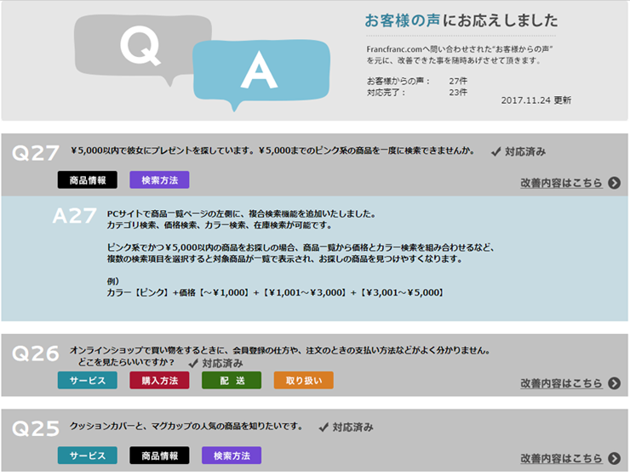The width and height of the screenshot is (630, 476).
Task: Click the arrow icon in the Q26 row
Action: (615, 383)
